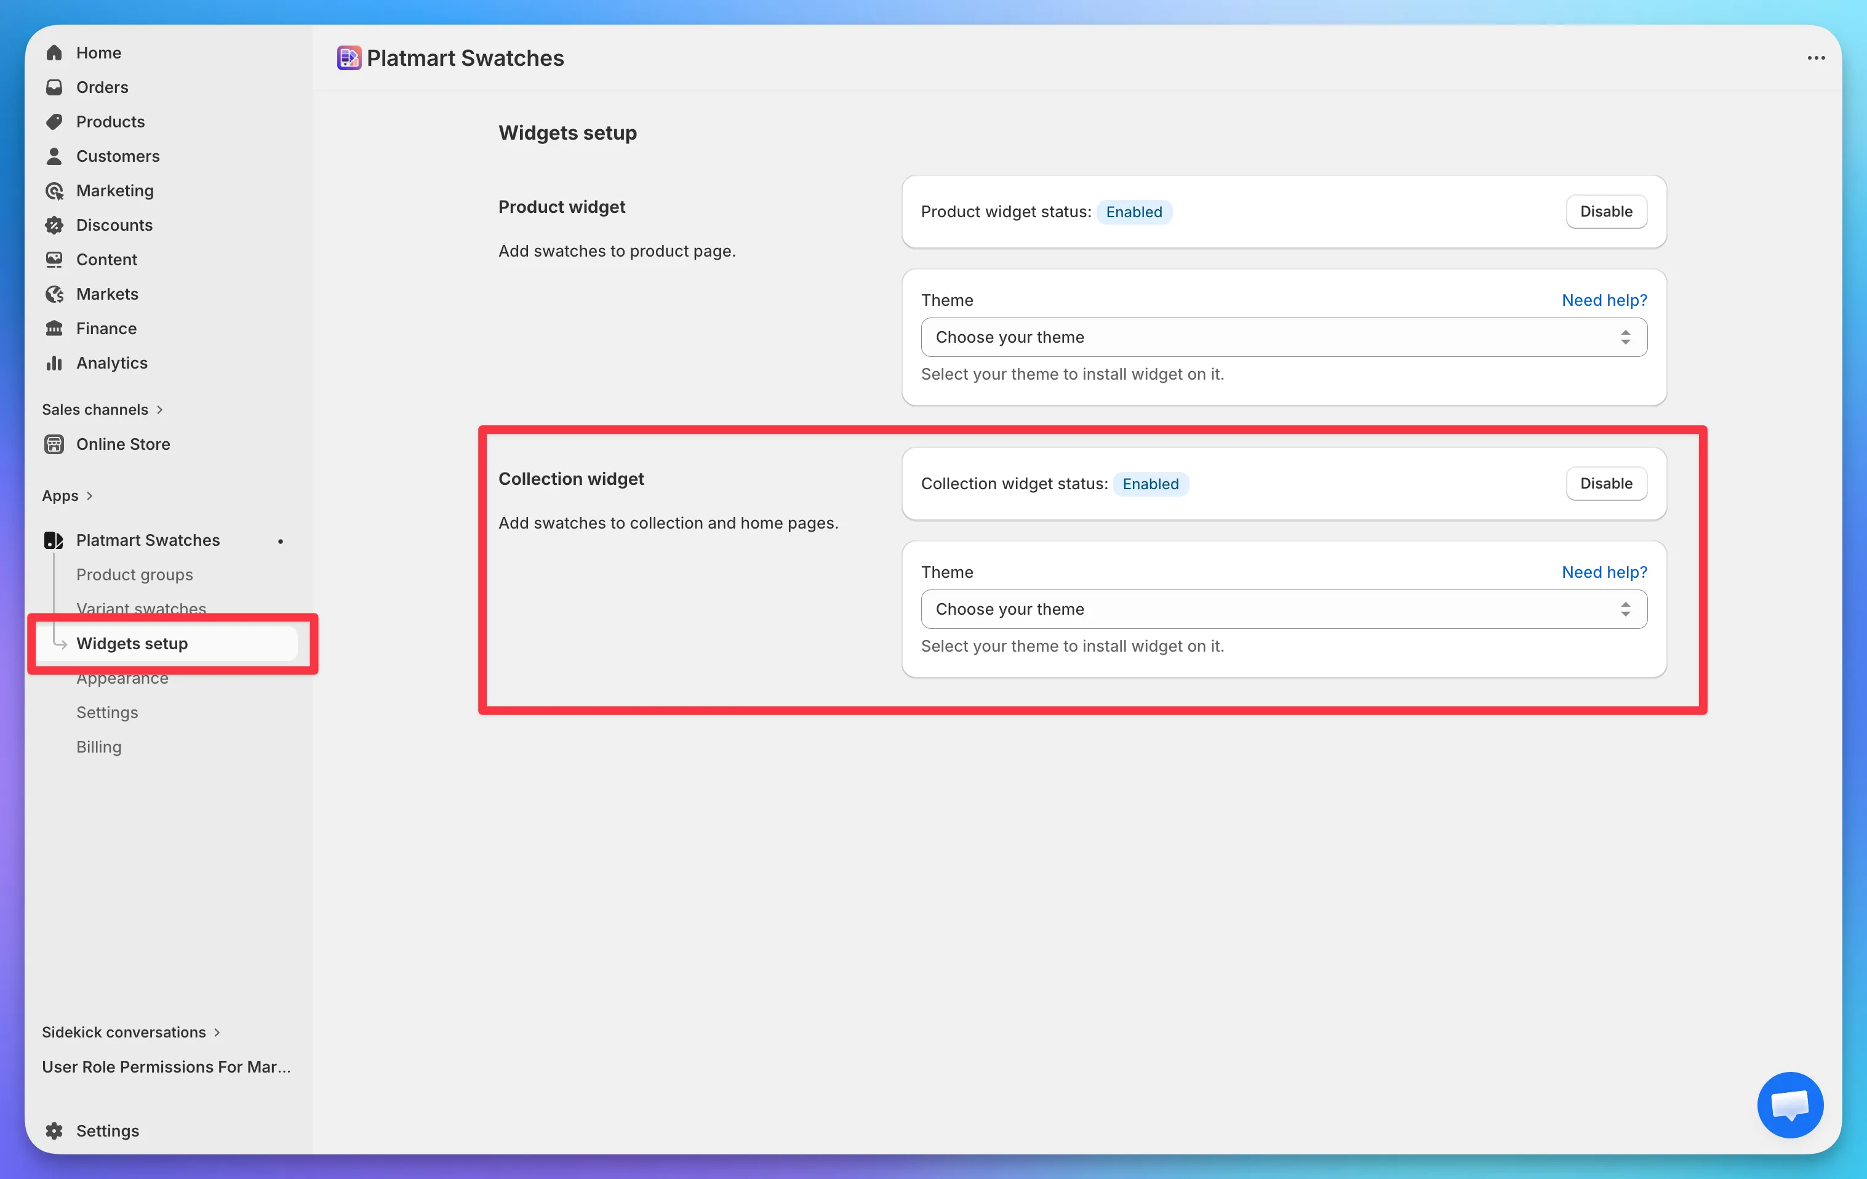
Task: Click Need help link in Product widget
Action: click(1604, 300)
